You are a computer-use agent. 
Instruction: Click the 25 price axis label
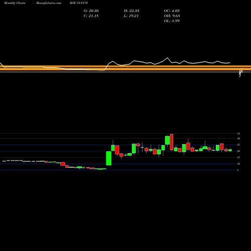[238, 145]
